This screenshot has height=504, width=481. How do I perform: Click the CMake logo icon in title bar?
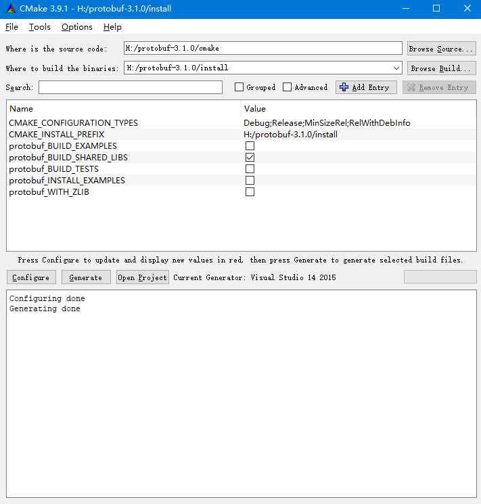coord(11,9)
